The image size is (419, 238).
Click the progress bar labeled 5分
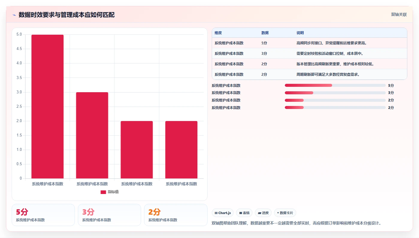[335, 85]
